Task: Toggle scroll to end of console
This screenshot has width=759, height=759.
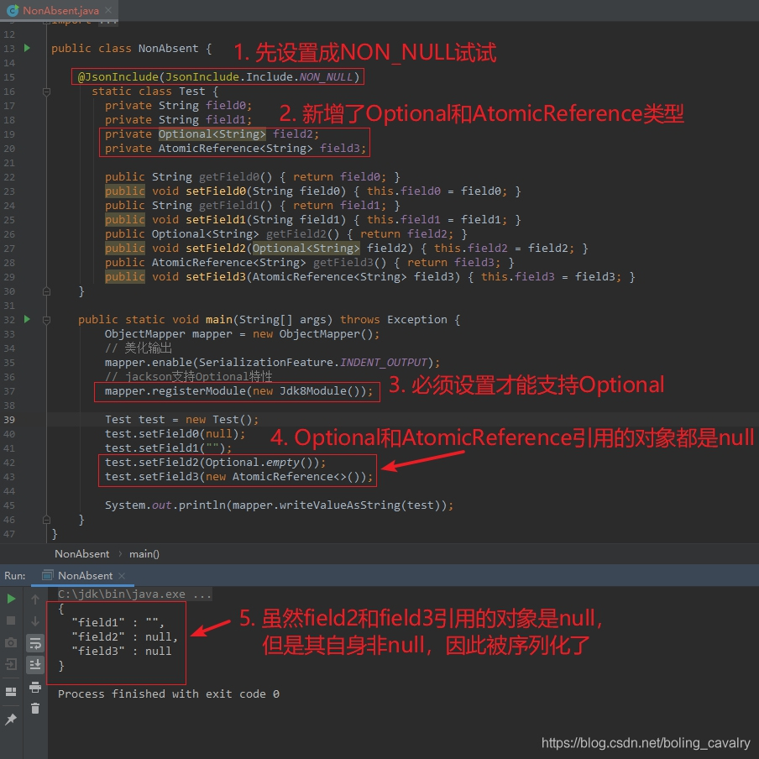Action: click(35, 665)
